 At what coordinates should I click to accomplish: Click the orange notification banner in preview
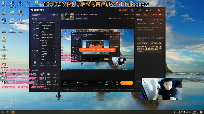97,50
